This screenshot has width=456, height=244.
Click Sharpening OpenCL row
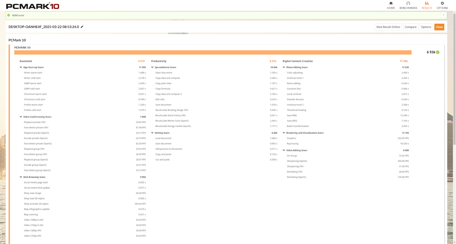[348, 161]
